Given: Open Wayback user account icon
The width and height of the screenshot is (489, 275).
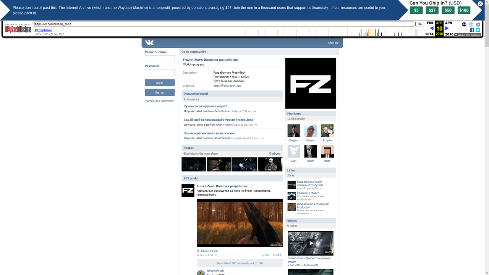Looking at the screenshot, I should coord(464,24).
